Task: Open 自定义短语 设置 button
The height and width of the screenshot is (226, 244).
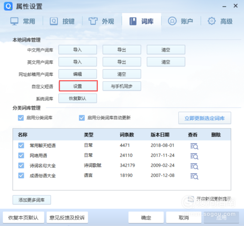Action: pos(78,86)
